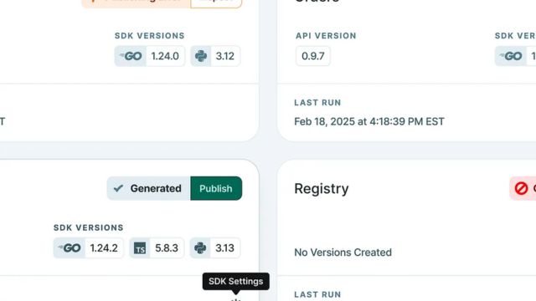Click the "No Versions Created" text
This screenshot has height=301, width=536.
[343, 253]
